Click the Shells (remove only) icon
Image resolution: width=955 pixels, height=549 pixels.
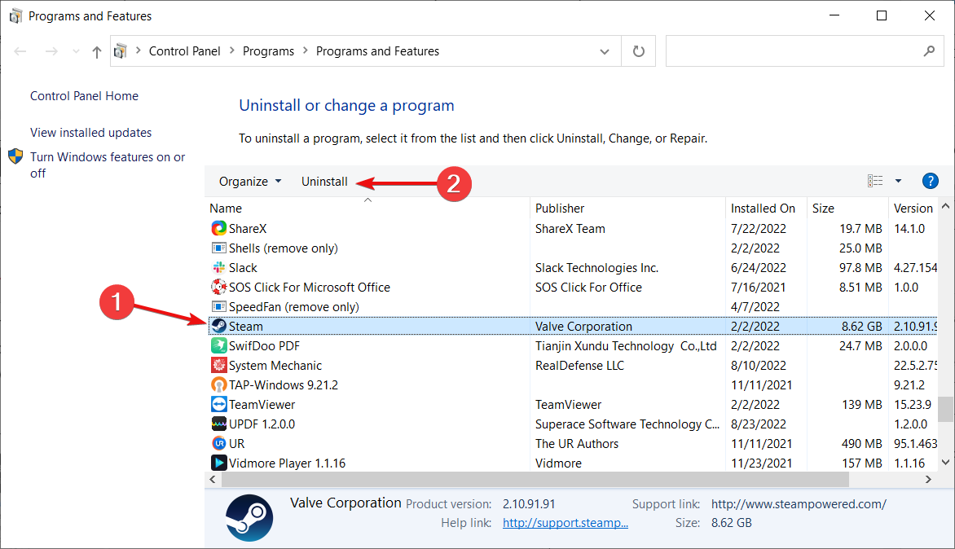pyautogui.click(x=218, y=248)
